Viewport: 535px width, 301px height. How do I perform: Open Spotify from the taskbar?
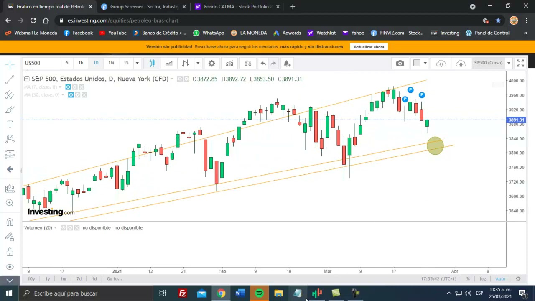click(x=259, y=293)
